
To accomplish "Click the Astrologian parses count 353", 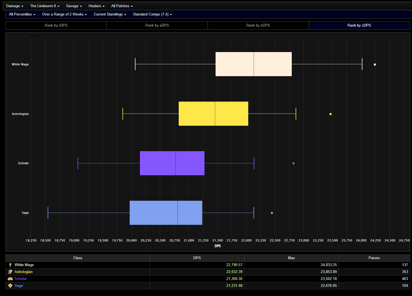I will click(x=405, y=272).
